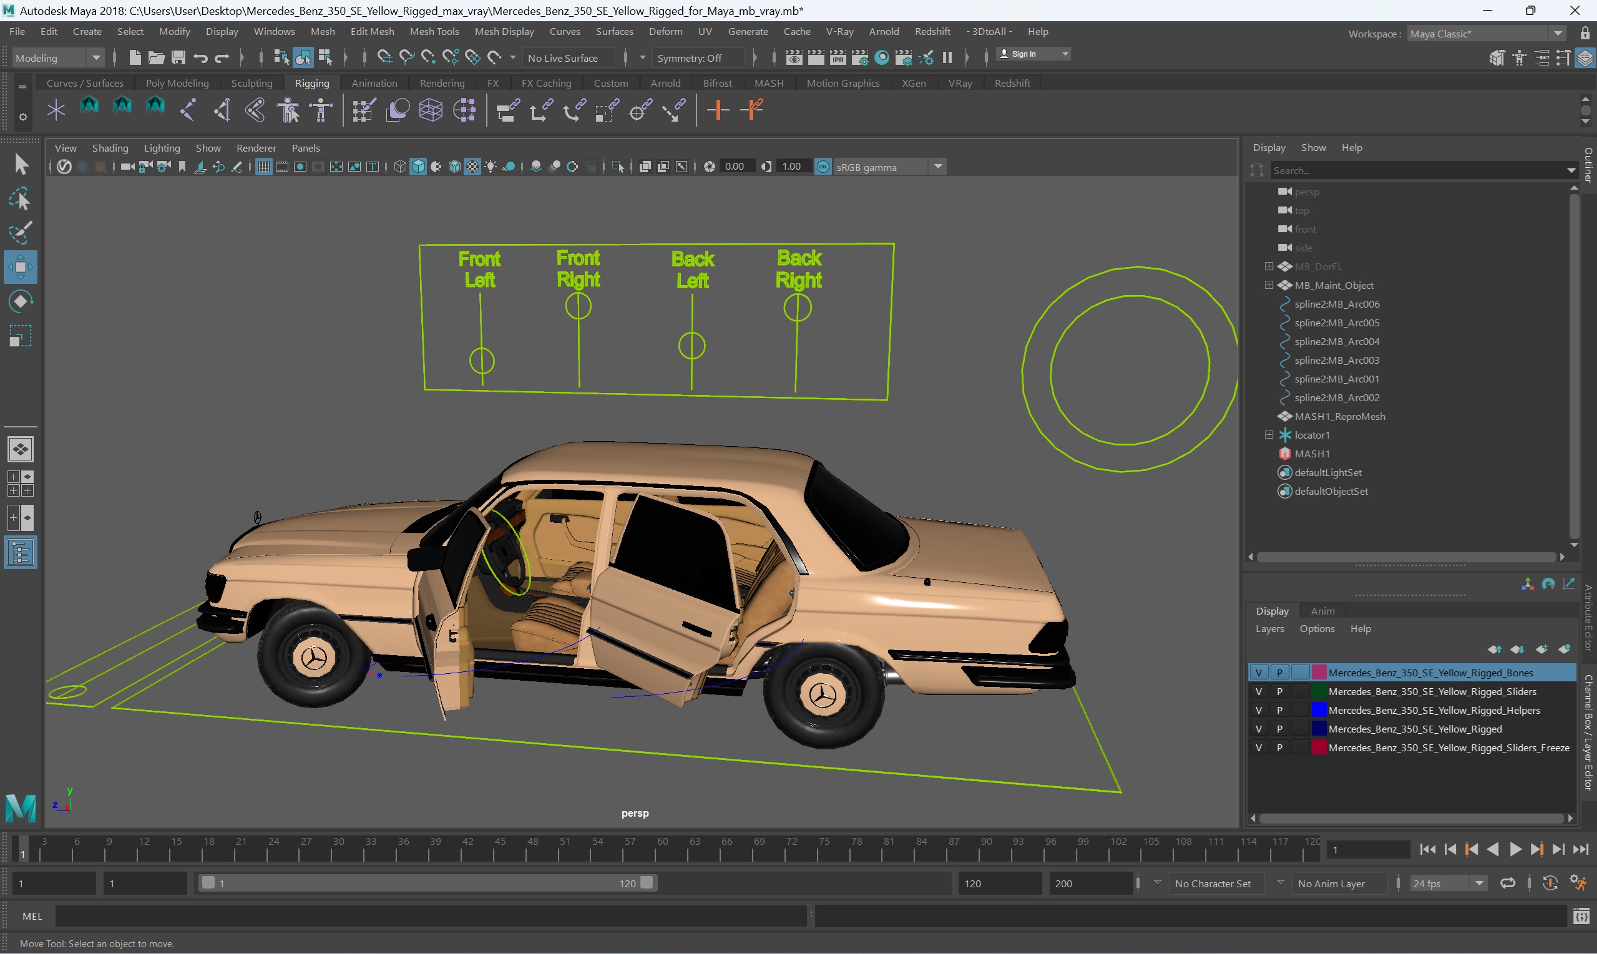1597x954 pixels.
Task: Jump to end of playback range
Action: point(1580,849)
